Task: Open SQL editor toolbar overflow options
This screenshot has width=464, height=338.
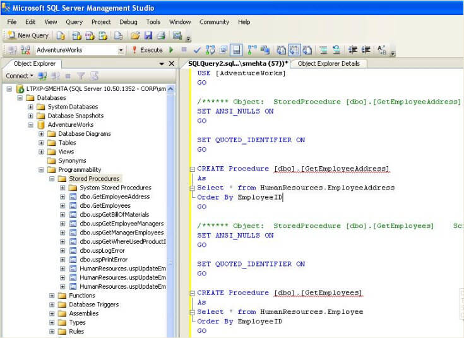Action: click(x=393, y=53)
